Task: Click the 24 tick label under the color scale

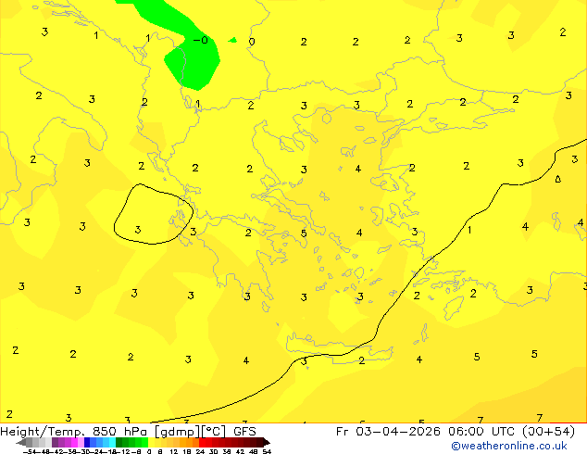Action: 200,451
